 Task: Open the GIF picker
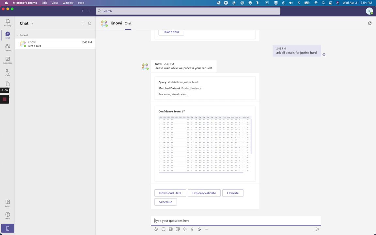pyautogui.click(x=170, y=229)
